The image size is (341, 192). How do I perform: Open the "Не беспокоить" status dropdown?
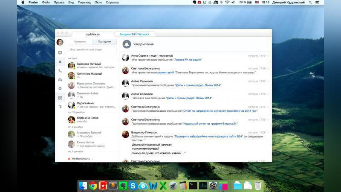click(x=81, y=158)
